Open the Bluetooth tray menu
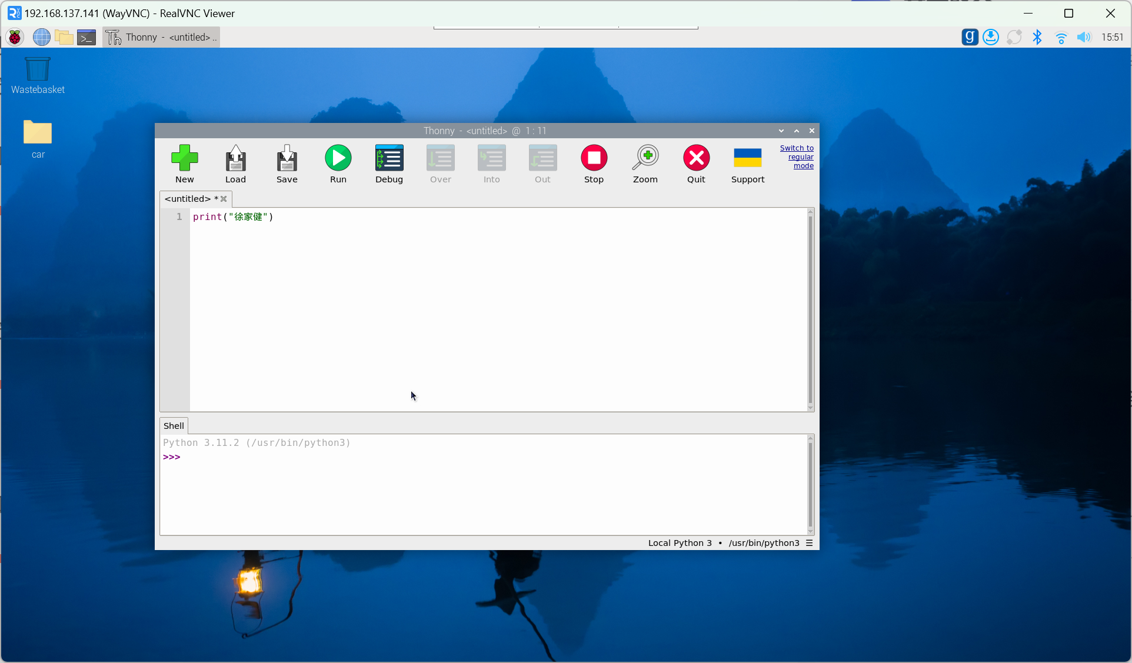 click(x=1037, y=37)
